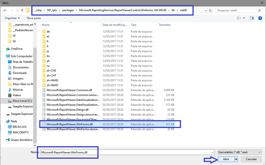Click the Abrir button
This screenshot has height=165, width=266.
[226, 159]
